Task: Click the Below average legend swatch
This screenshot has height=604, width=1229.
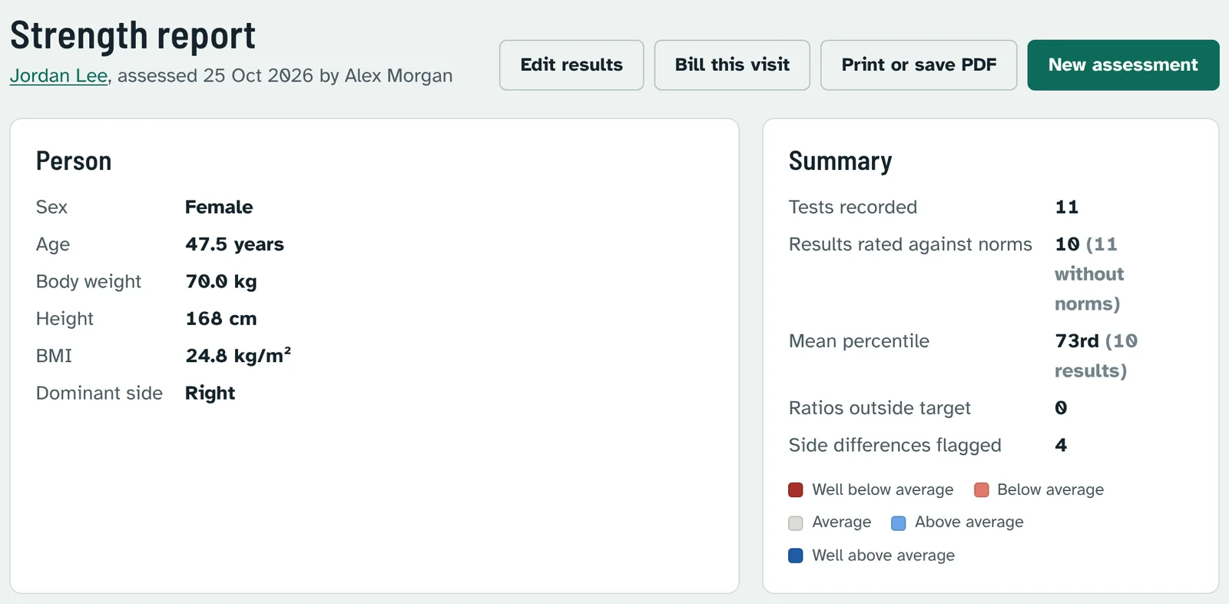Action: 981,490
